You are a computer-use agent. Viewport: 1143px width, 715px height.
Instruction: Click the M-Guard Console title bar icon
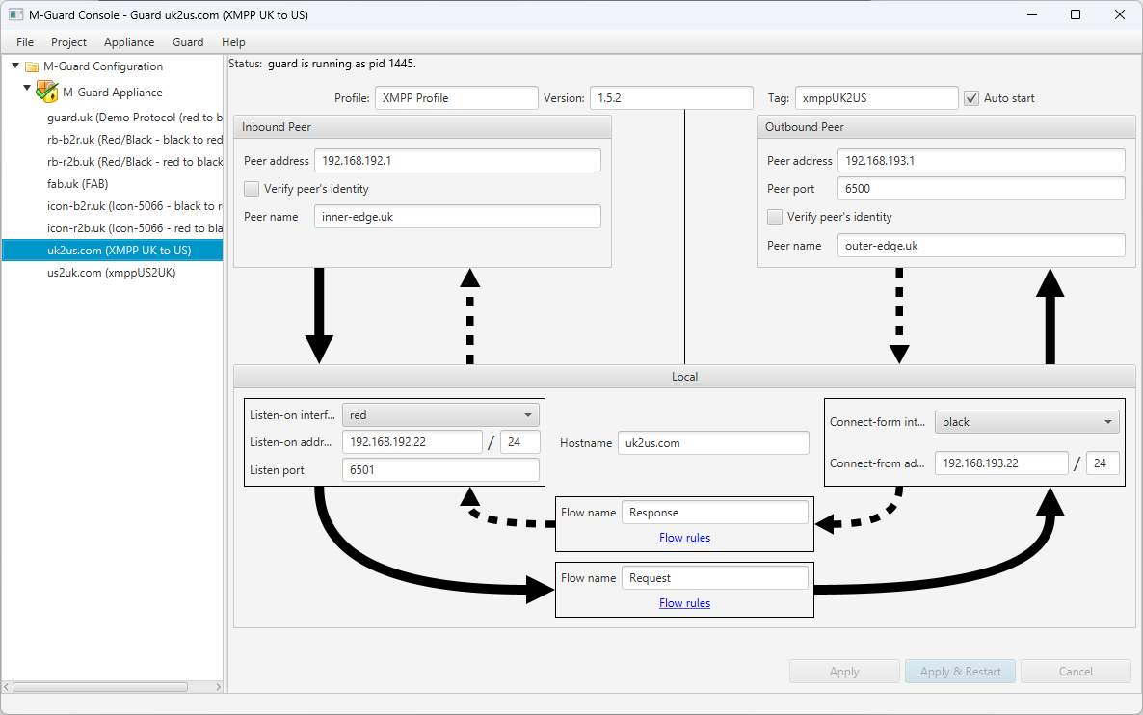pos(16,15)
